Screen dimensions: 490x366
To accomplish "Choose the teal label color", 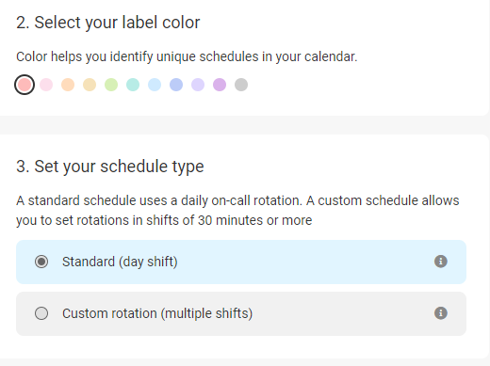I will pos(133,85).
